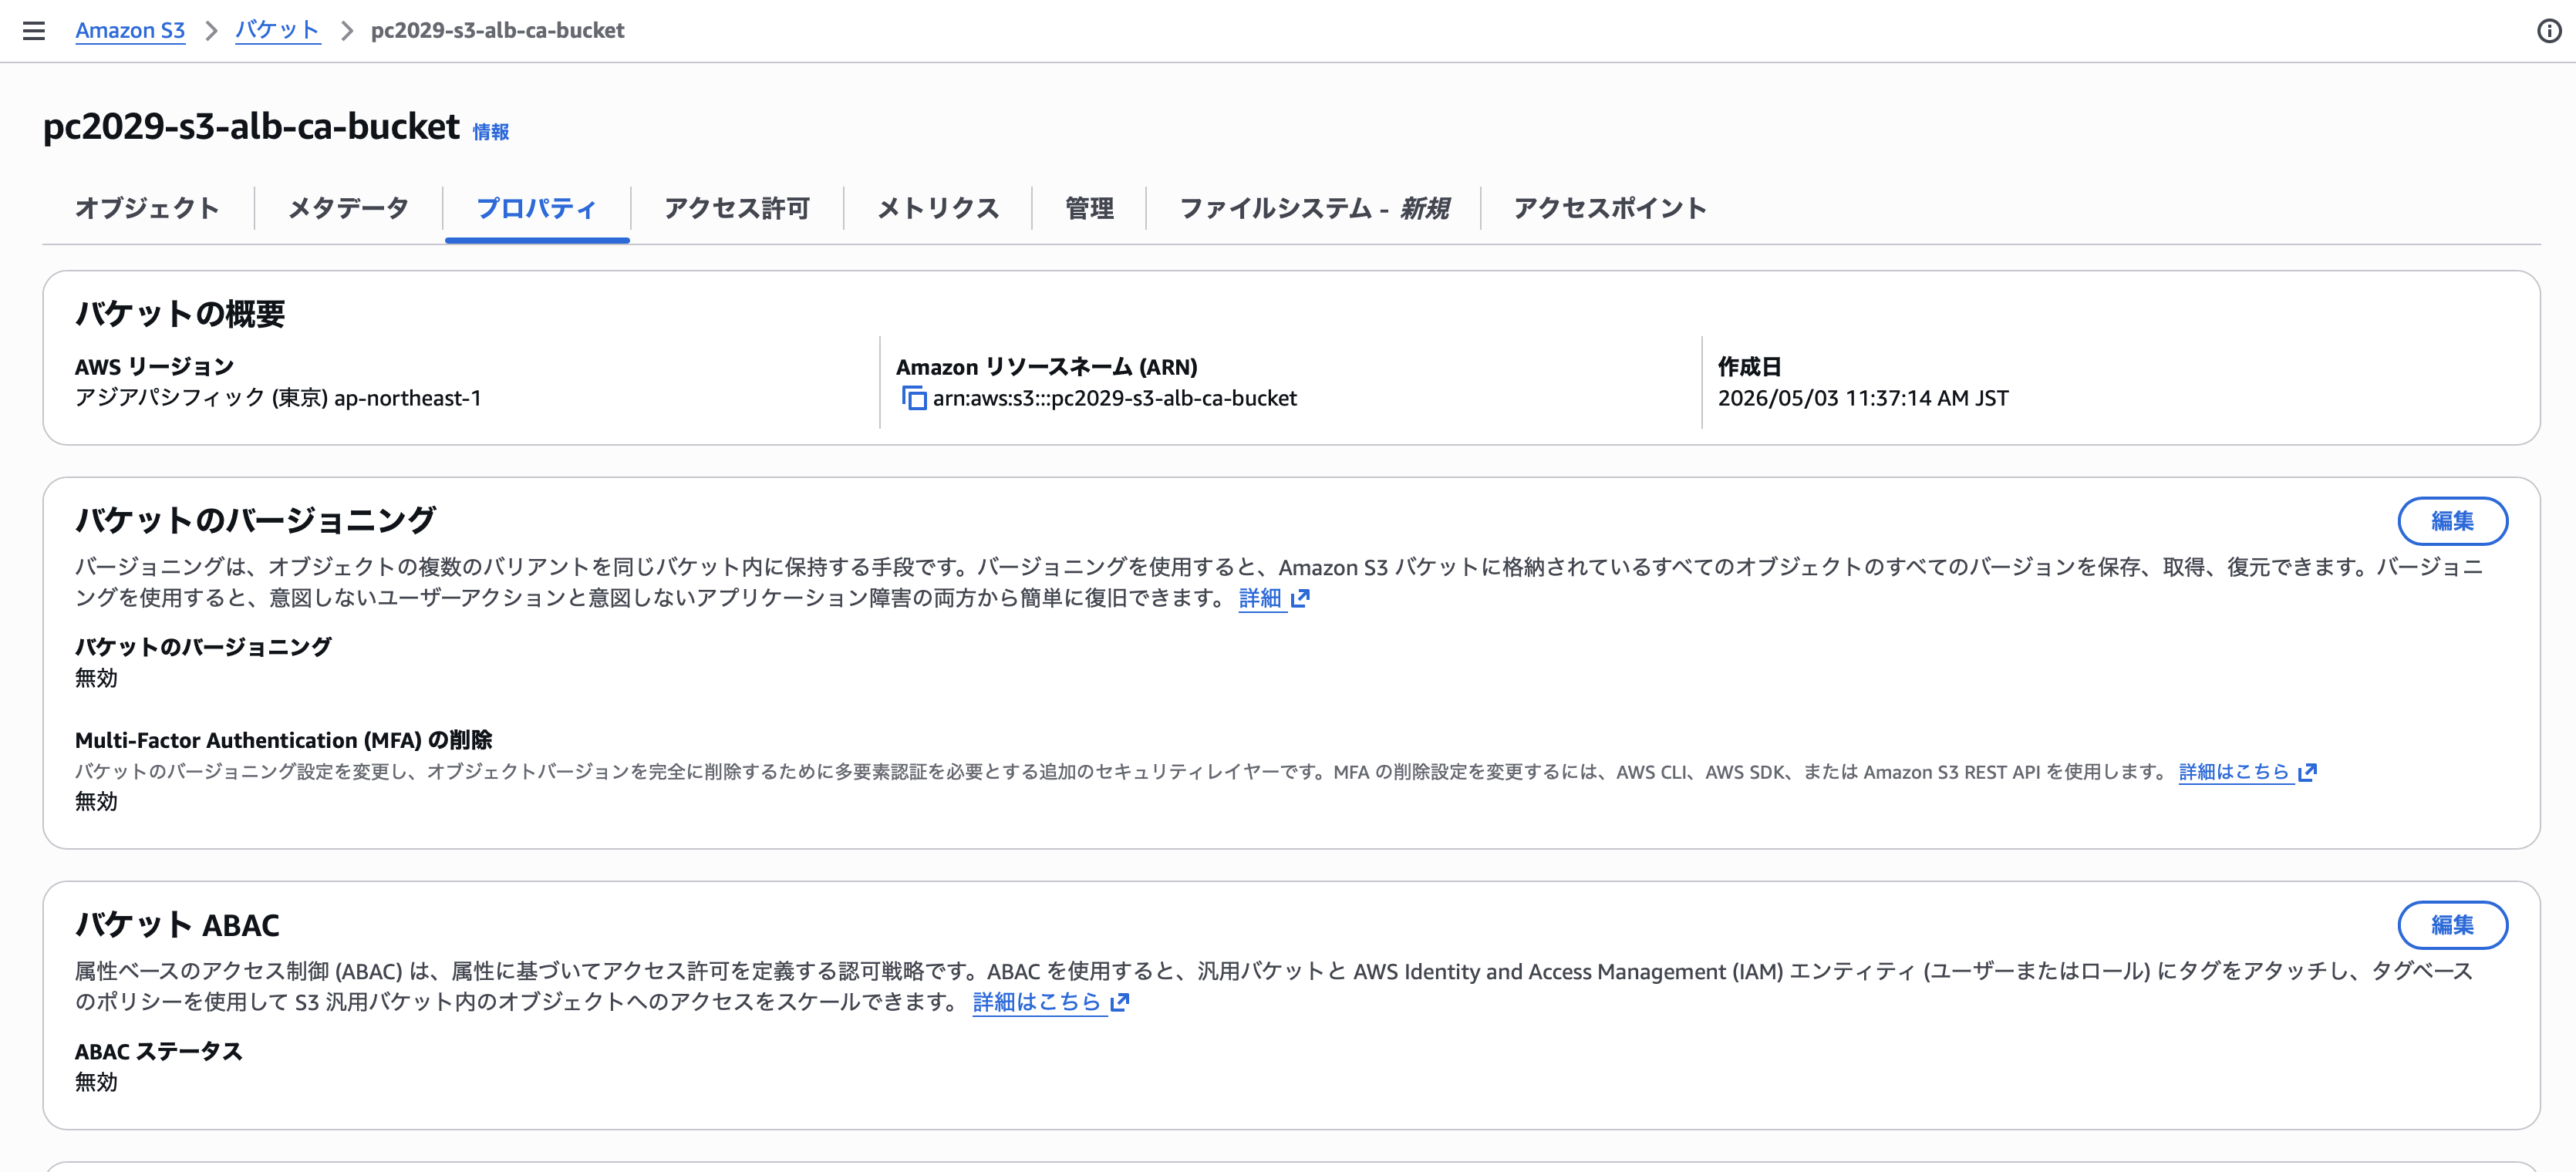Switch to the アクセス許可 tab
Screen dimensions: 2576x1172
click(x=737, y=208)
